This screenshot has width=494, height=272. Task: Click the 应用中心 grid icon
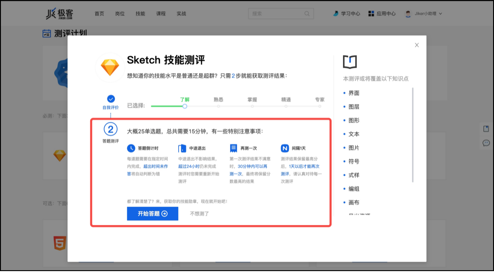click(371, 14)
